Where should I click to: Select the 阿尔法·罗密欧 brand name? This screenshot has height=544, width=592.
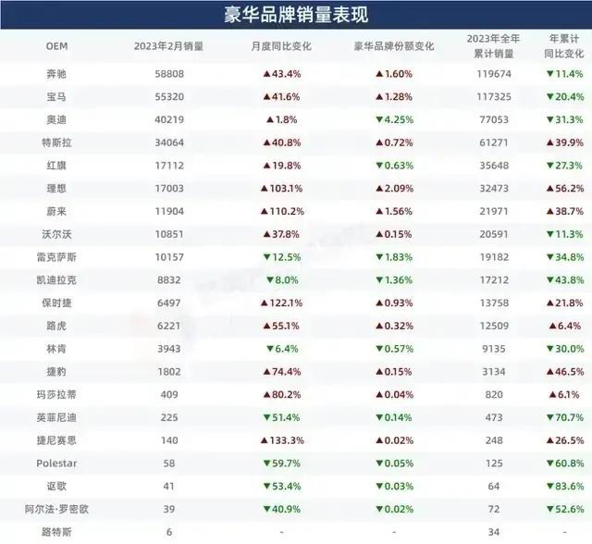[56, 509]
